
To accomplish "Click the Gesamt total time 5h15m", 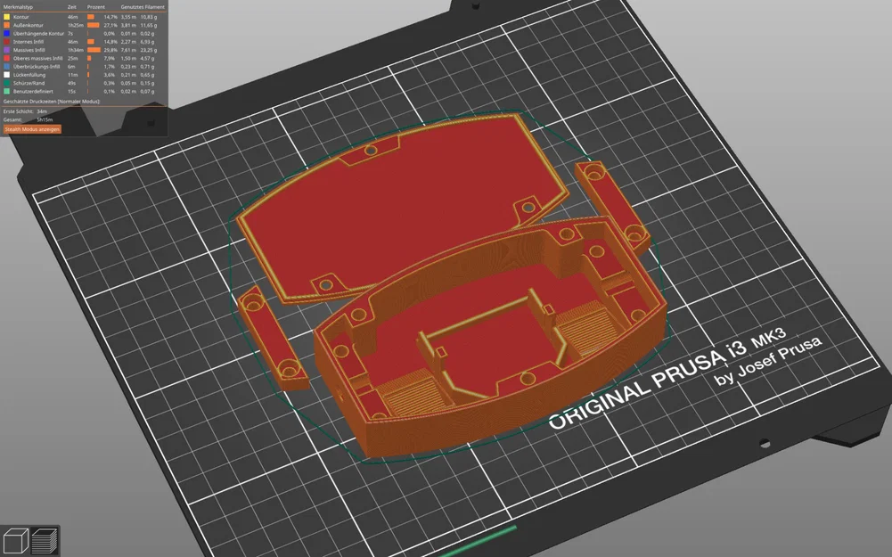I will pos(45,120).
